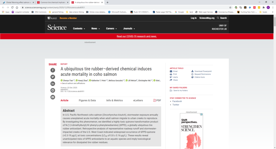Screen dimensions: 276x149
Task: Open the Search in Science header
Action: 222,18
